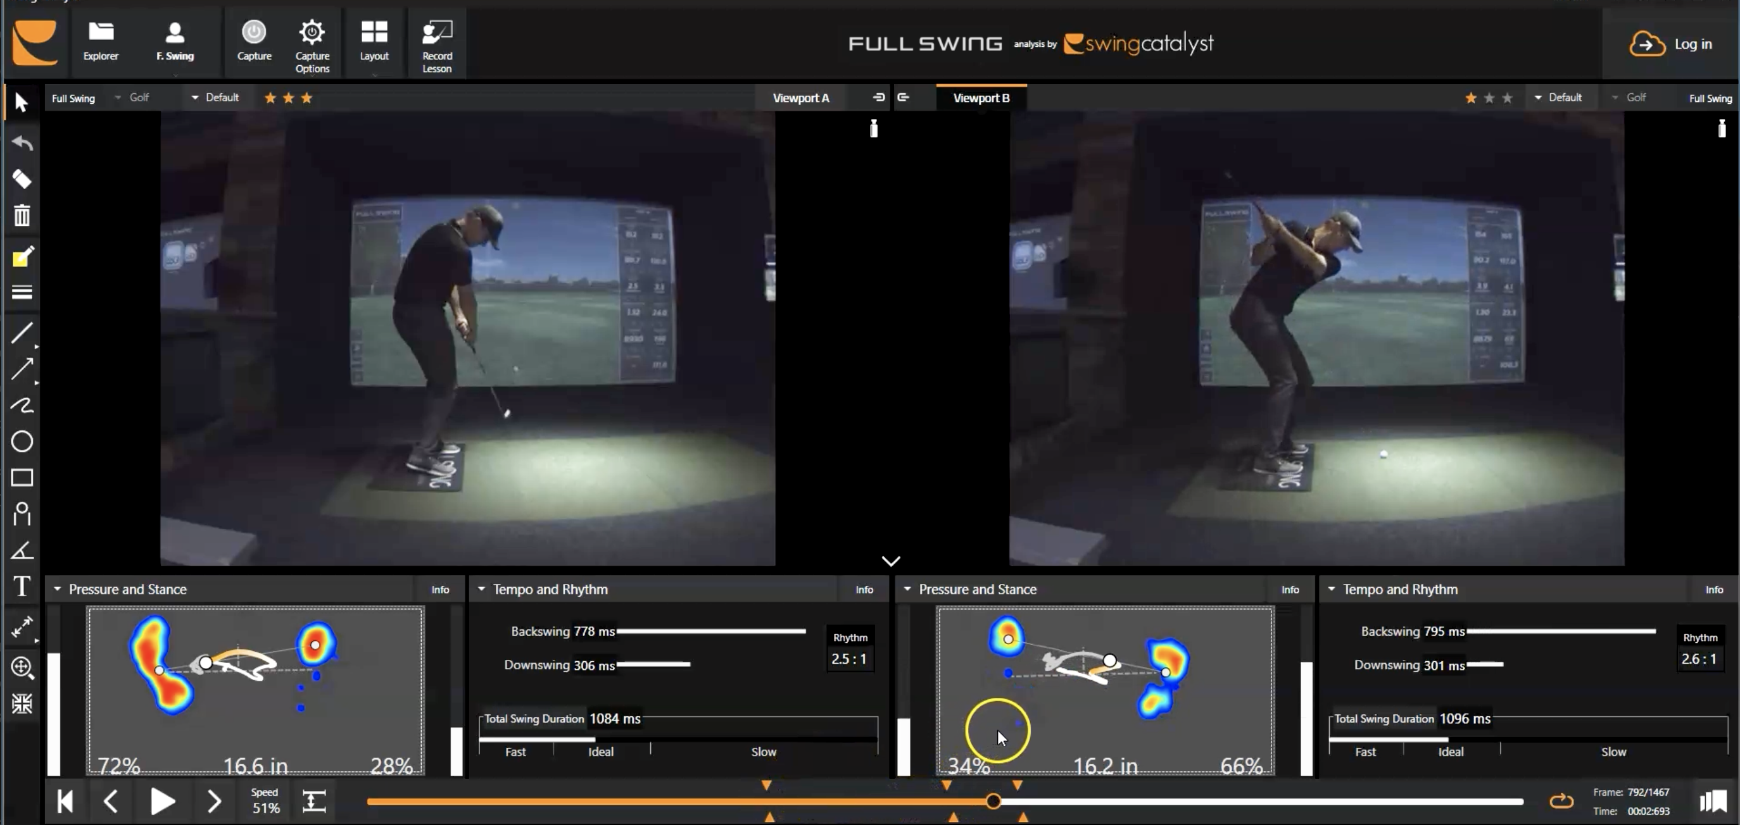Select the Circle drawing tool
This screenshot has height=825, width=1740.
pos(22,442)
